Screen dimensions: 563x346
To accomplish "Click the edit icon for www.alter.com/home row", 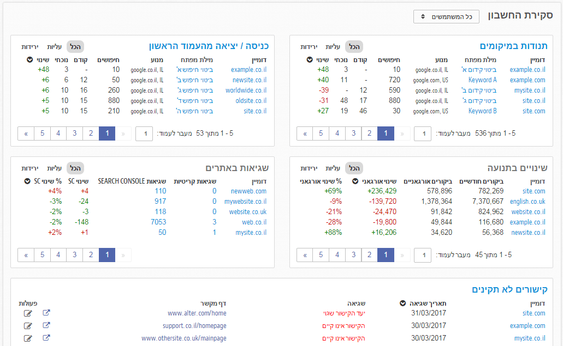I will [28, 313].
